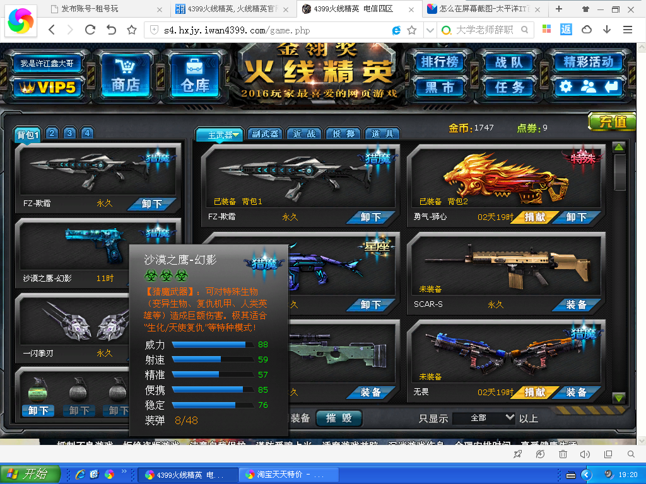646x484 pixels.
Task: Open the 主武器 primary weapon dropdown tab
Action: 220,135
